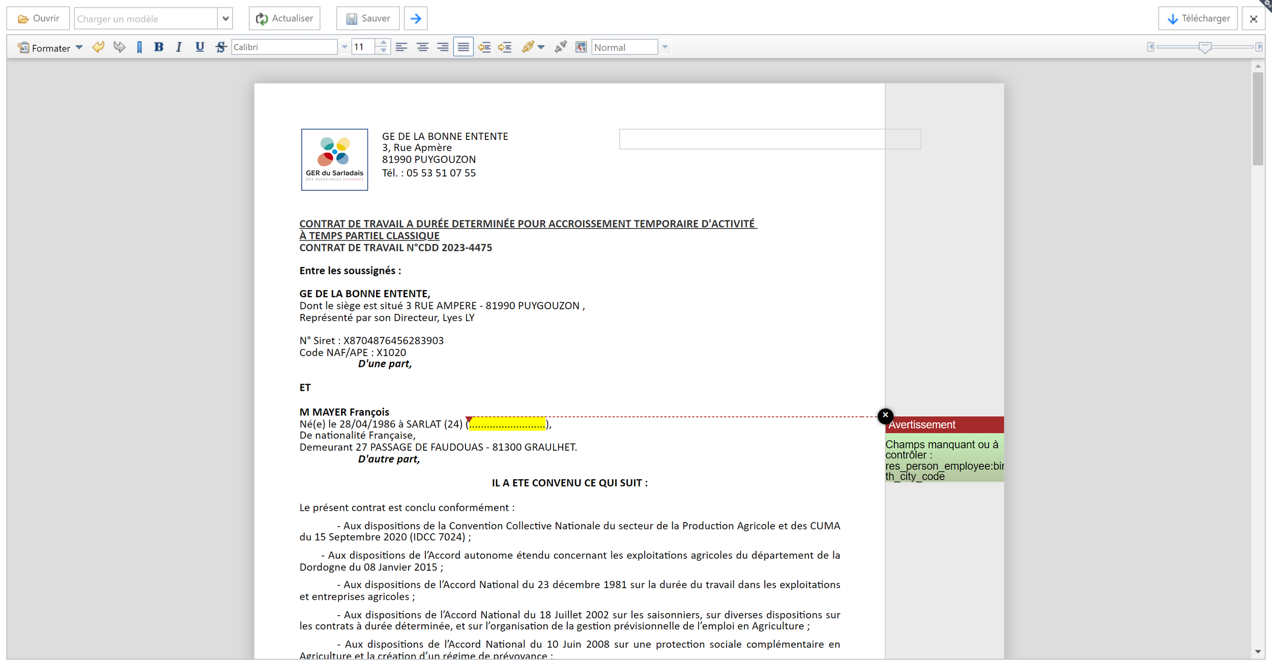Increase paragraph indent

pos(505,47)
